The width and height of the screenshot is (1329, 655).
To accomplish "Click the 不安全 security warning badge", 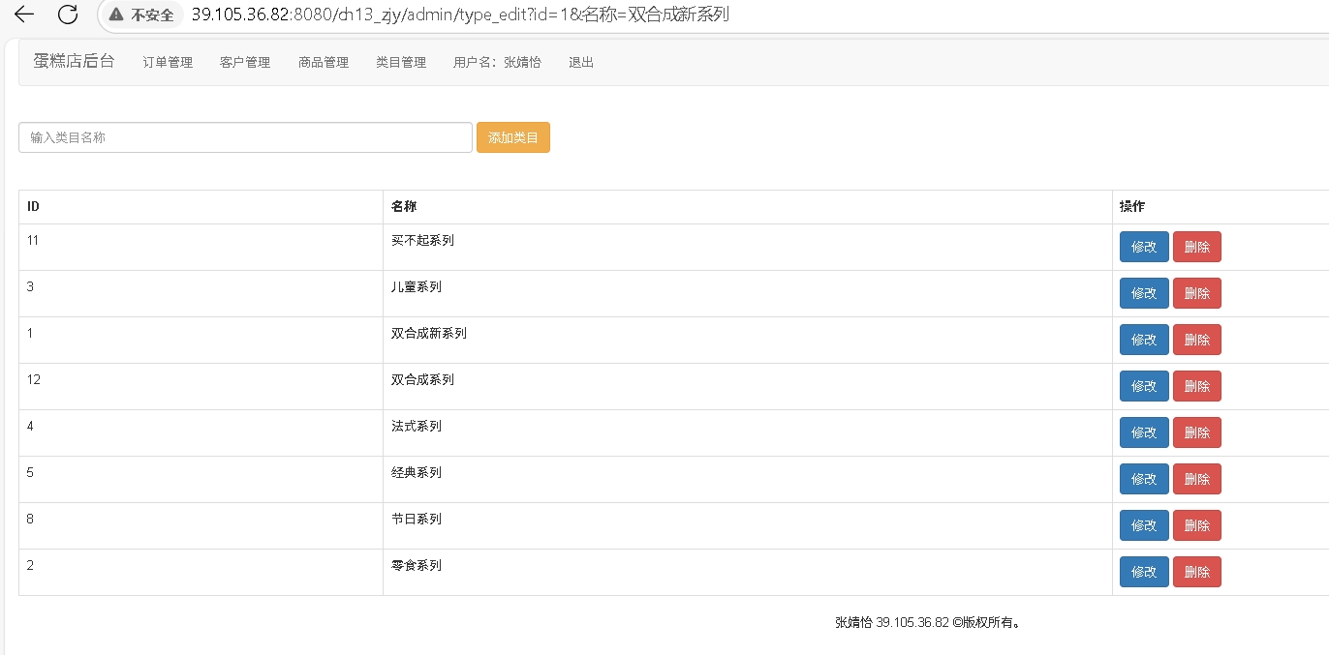I will tap(142, 15).
